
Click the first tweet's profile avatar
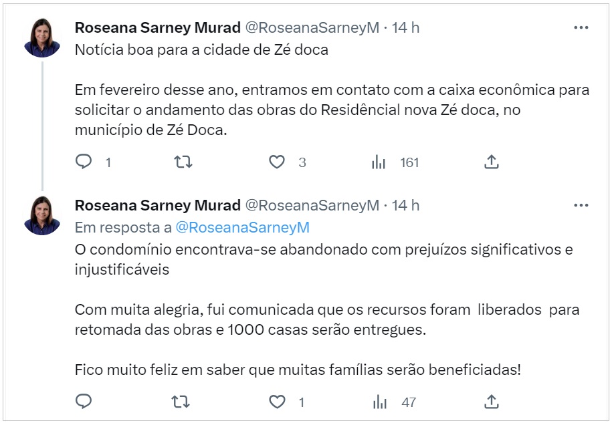click(x=42, y=39)
